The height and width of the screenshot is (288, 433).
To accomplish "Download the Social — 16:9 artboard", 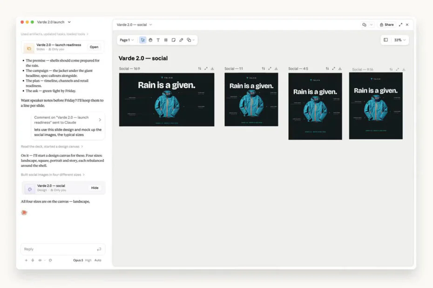I will pyautogui.click(x=212, y=68).
